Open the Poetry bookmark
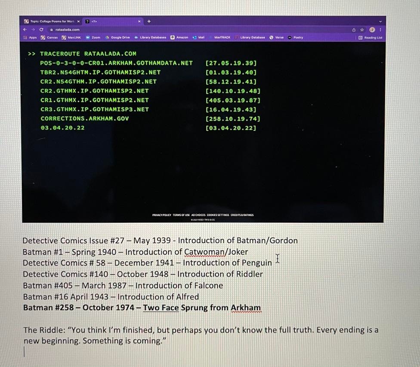 [x=295, y=37]
